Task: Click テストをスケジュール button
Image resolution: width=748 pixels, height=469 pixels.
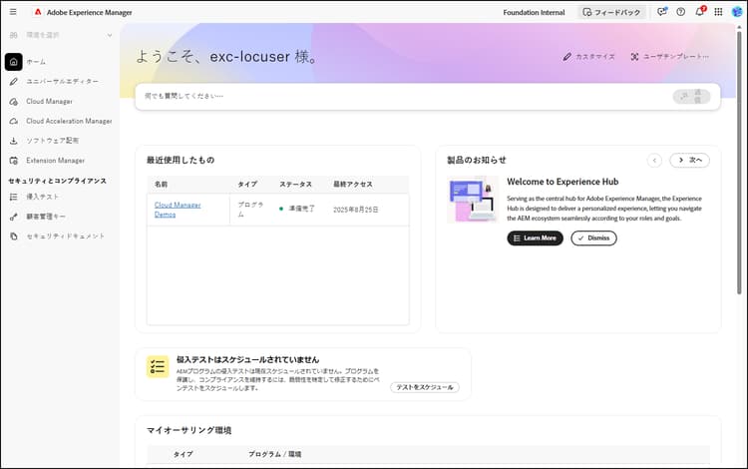Action: point(425,387)
